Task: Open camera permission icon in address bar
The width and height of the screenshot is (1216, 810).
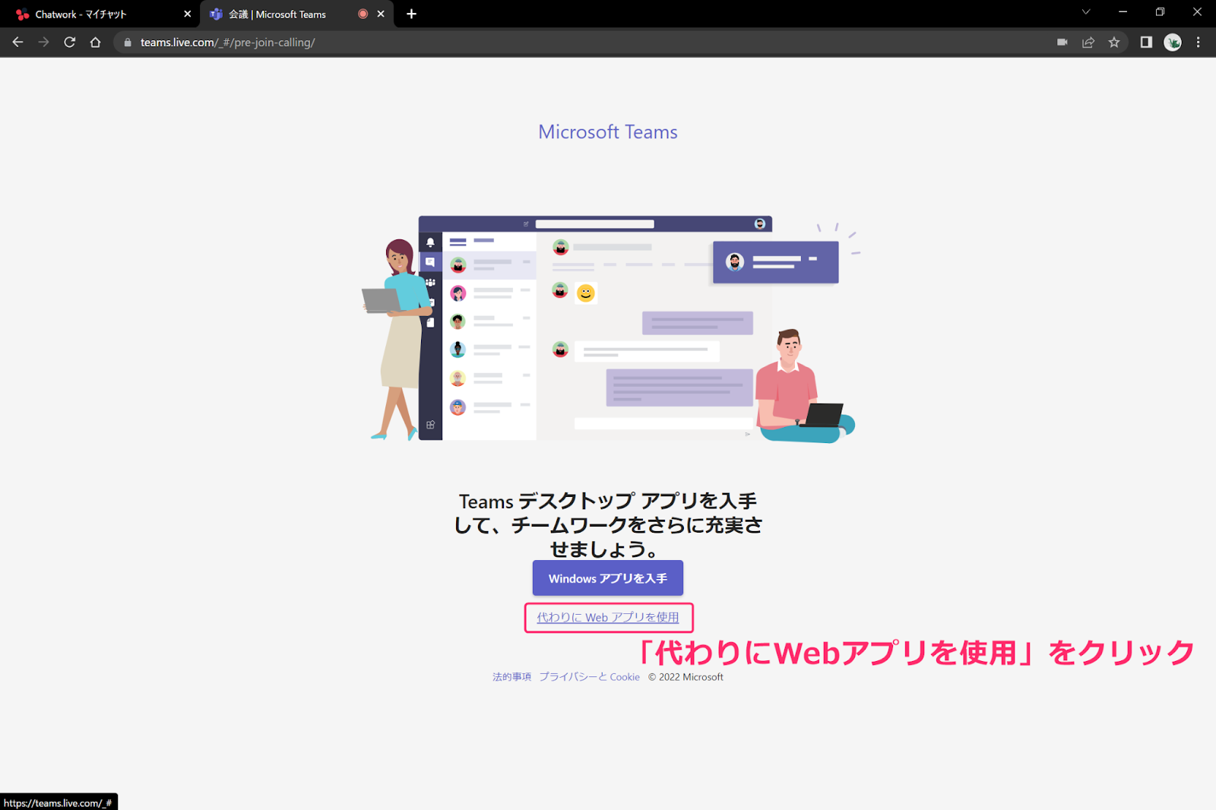Action: 1062,43
